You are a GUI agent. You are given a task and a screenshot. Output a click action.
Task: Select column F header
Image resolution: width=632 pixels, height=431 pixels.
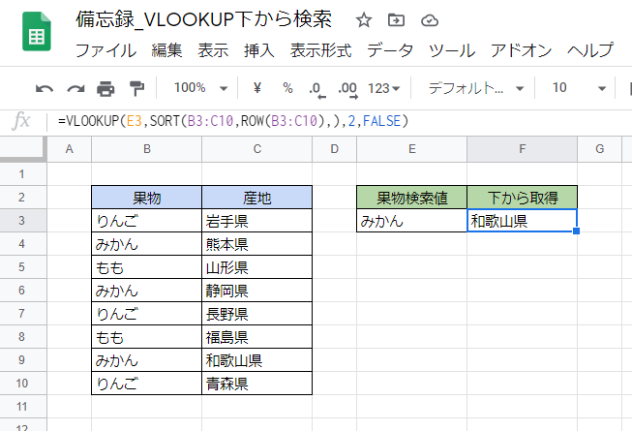coord(522,149)
